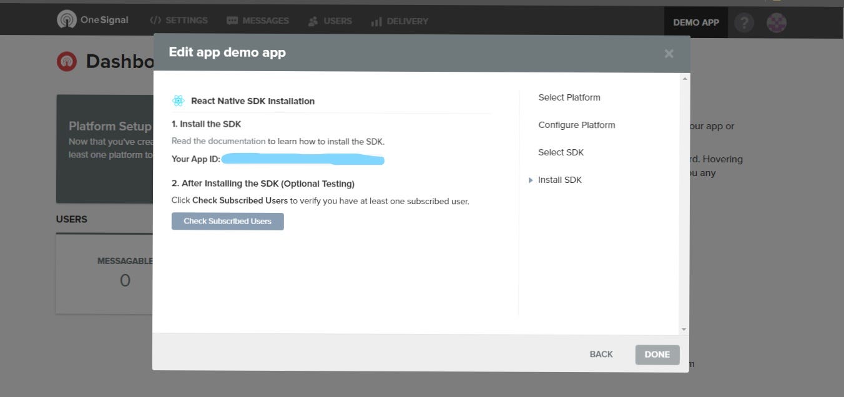The width and height of the screenshot is (844, 397).
Task: Click the Users people icon
Action: [x=313, y=22]
